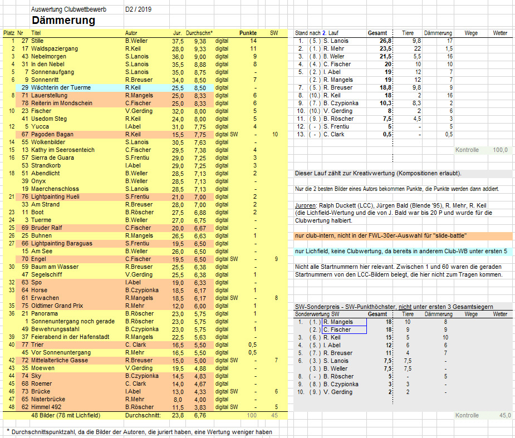The width and height of the screenshot is (515, 438).
Task: Click the Pagoden Bagan title cell
Action: pyautogui.click(x=52, y=135)
